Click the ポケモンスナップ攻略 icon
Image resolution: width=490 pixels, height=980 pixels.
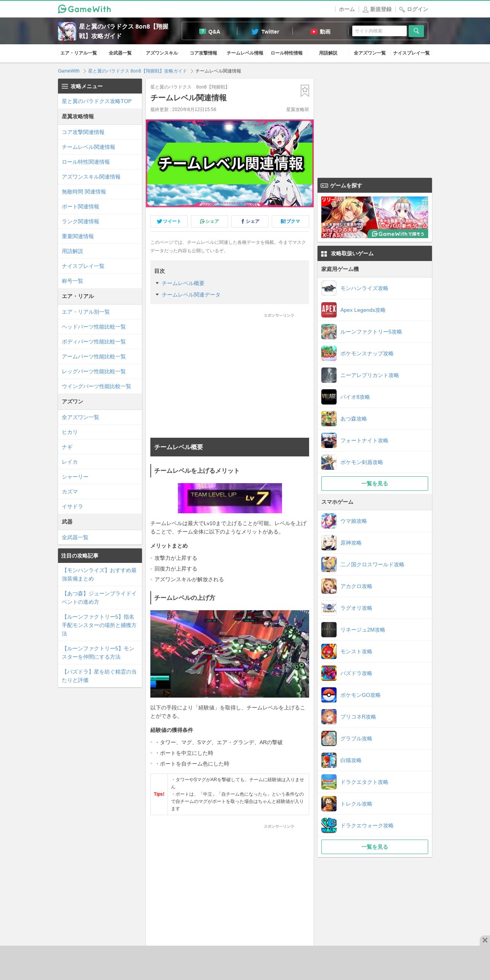(x=329, y=353)
